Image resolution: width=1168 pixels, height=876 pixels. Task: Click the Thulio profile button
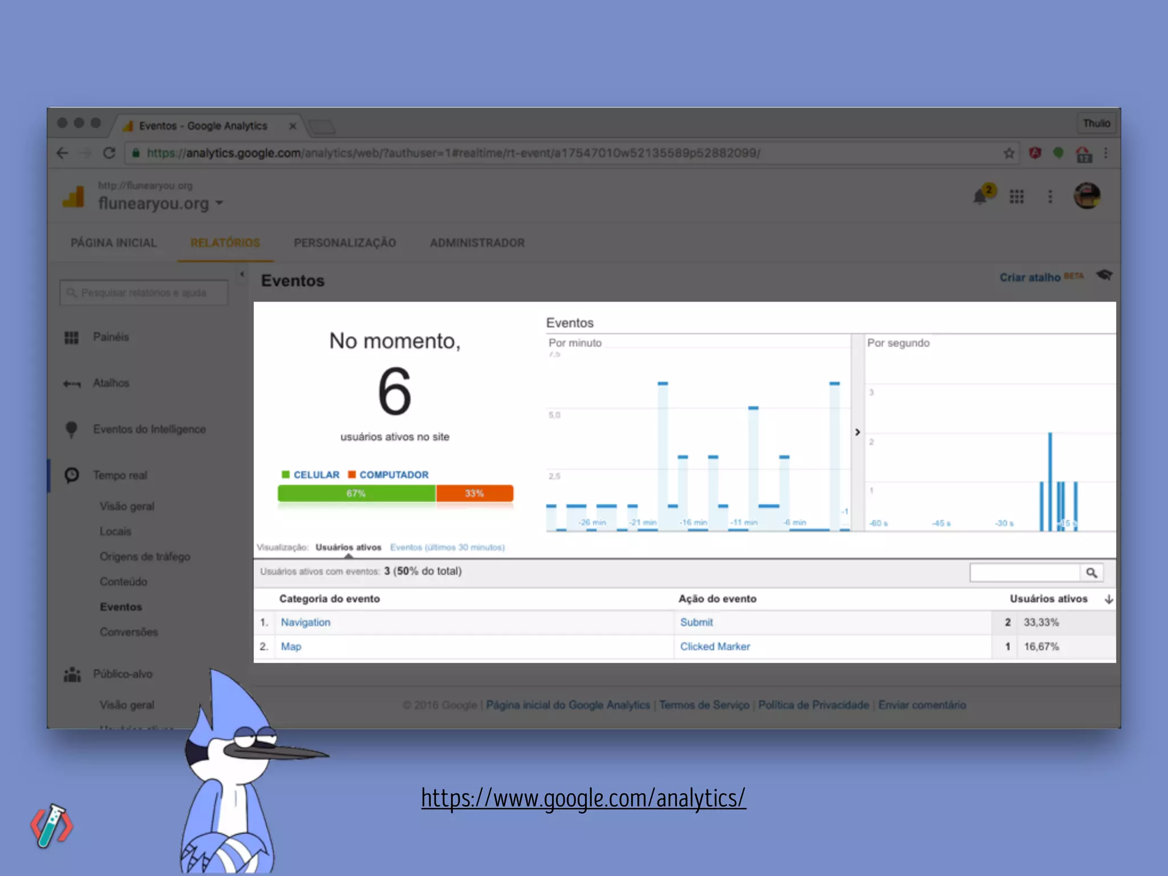click(x=1096, y=123)
